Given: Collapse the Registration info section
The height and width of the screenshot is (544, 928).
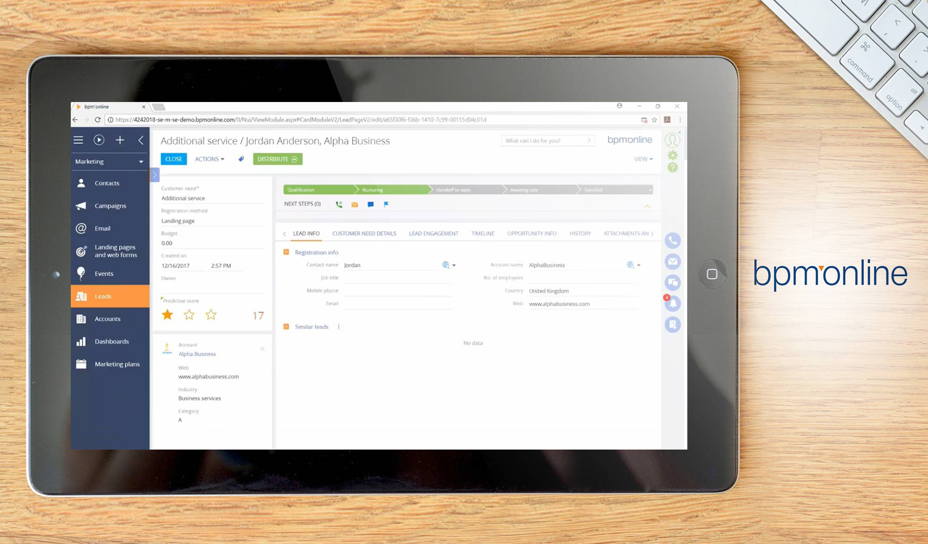Looking at the screenshot, I should pos(286,252).
